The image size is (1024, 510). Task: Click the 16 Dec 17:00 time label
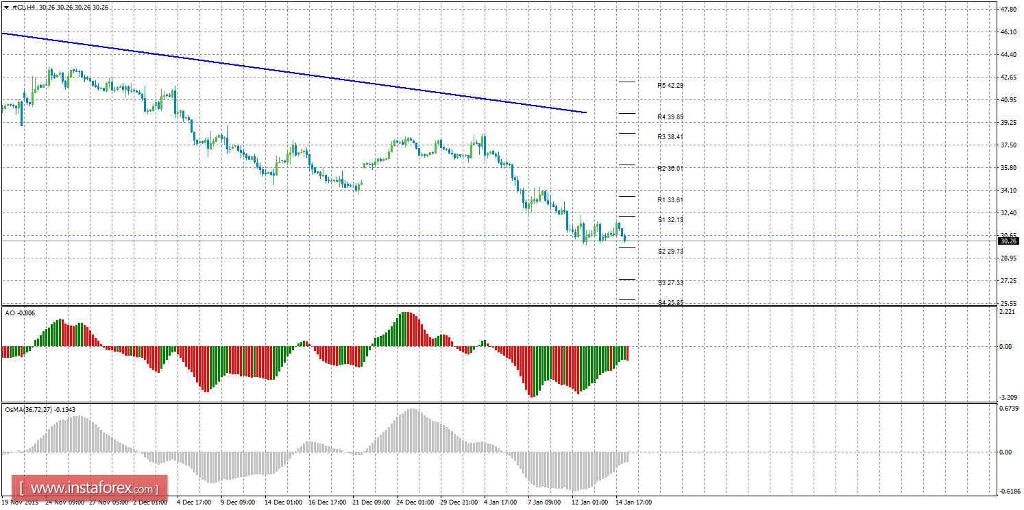326,502
